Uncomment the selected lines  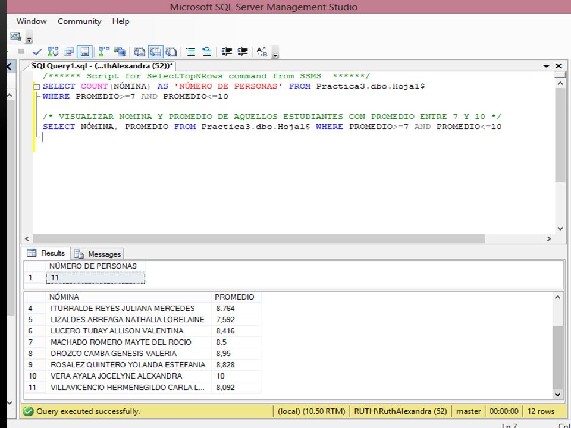[207, 52]
